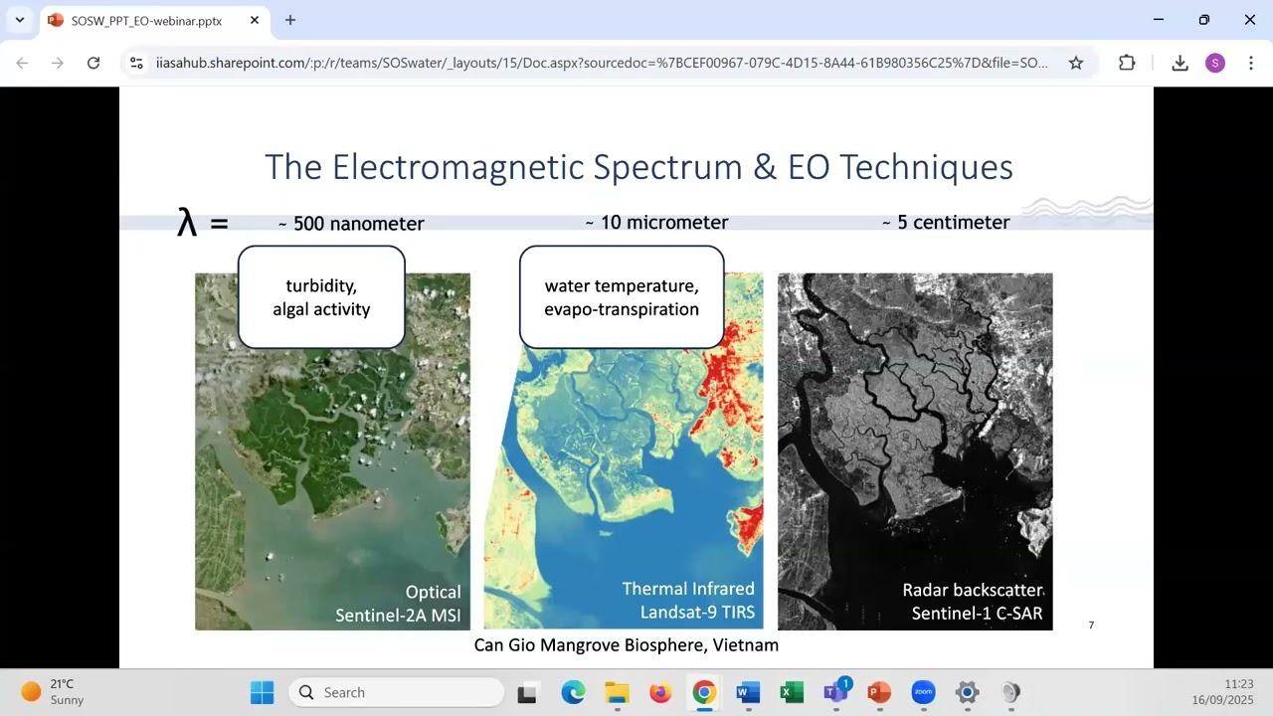Open Microsoft Teams from the taskbar
This screenshot has width=1273, height=716.
(x=835, y=692)
